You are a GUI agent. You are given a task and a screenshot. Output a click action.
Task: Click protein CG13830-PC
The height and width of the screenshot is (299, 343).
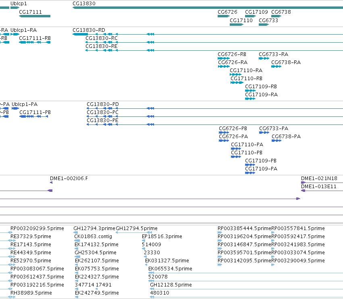(215, 116)
